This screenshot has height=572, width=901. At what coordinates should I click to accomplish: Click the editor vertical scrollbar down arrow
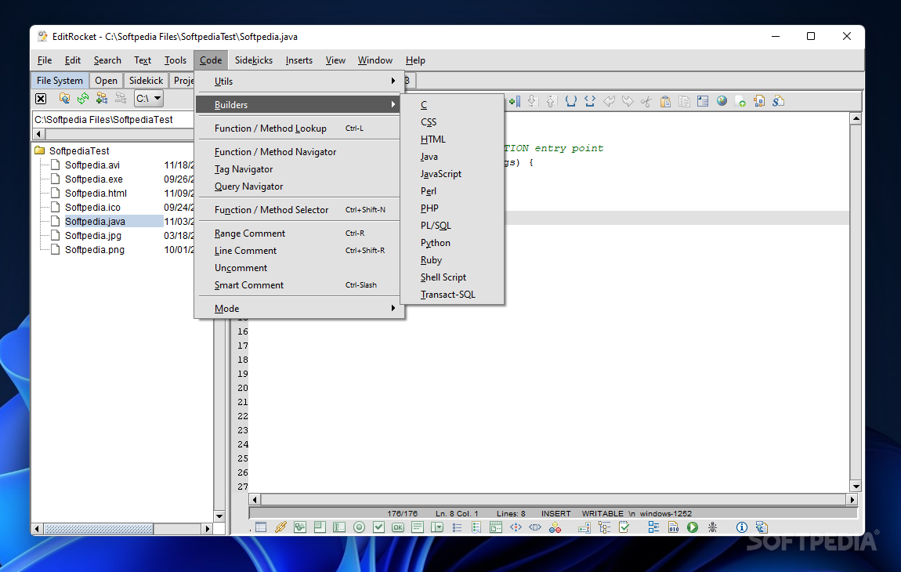pyautogui.click(x=856, y=486)
